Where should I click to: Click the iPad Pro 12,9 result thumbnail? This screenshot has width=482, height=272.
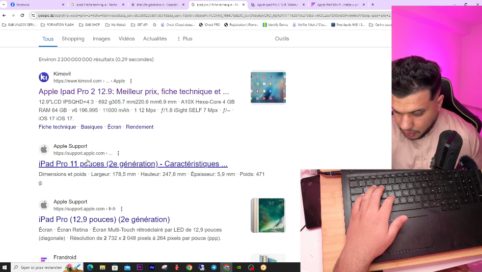[x=268, y=215]
